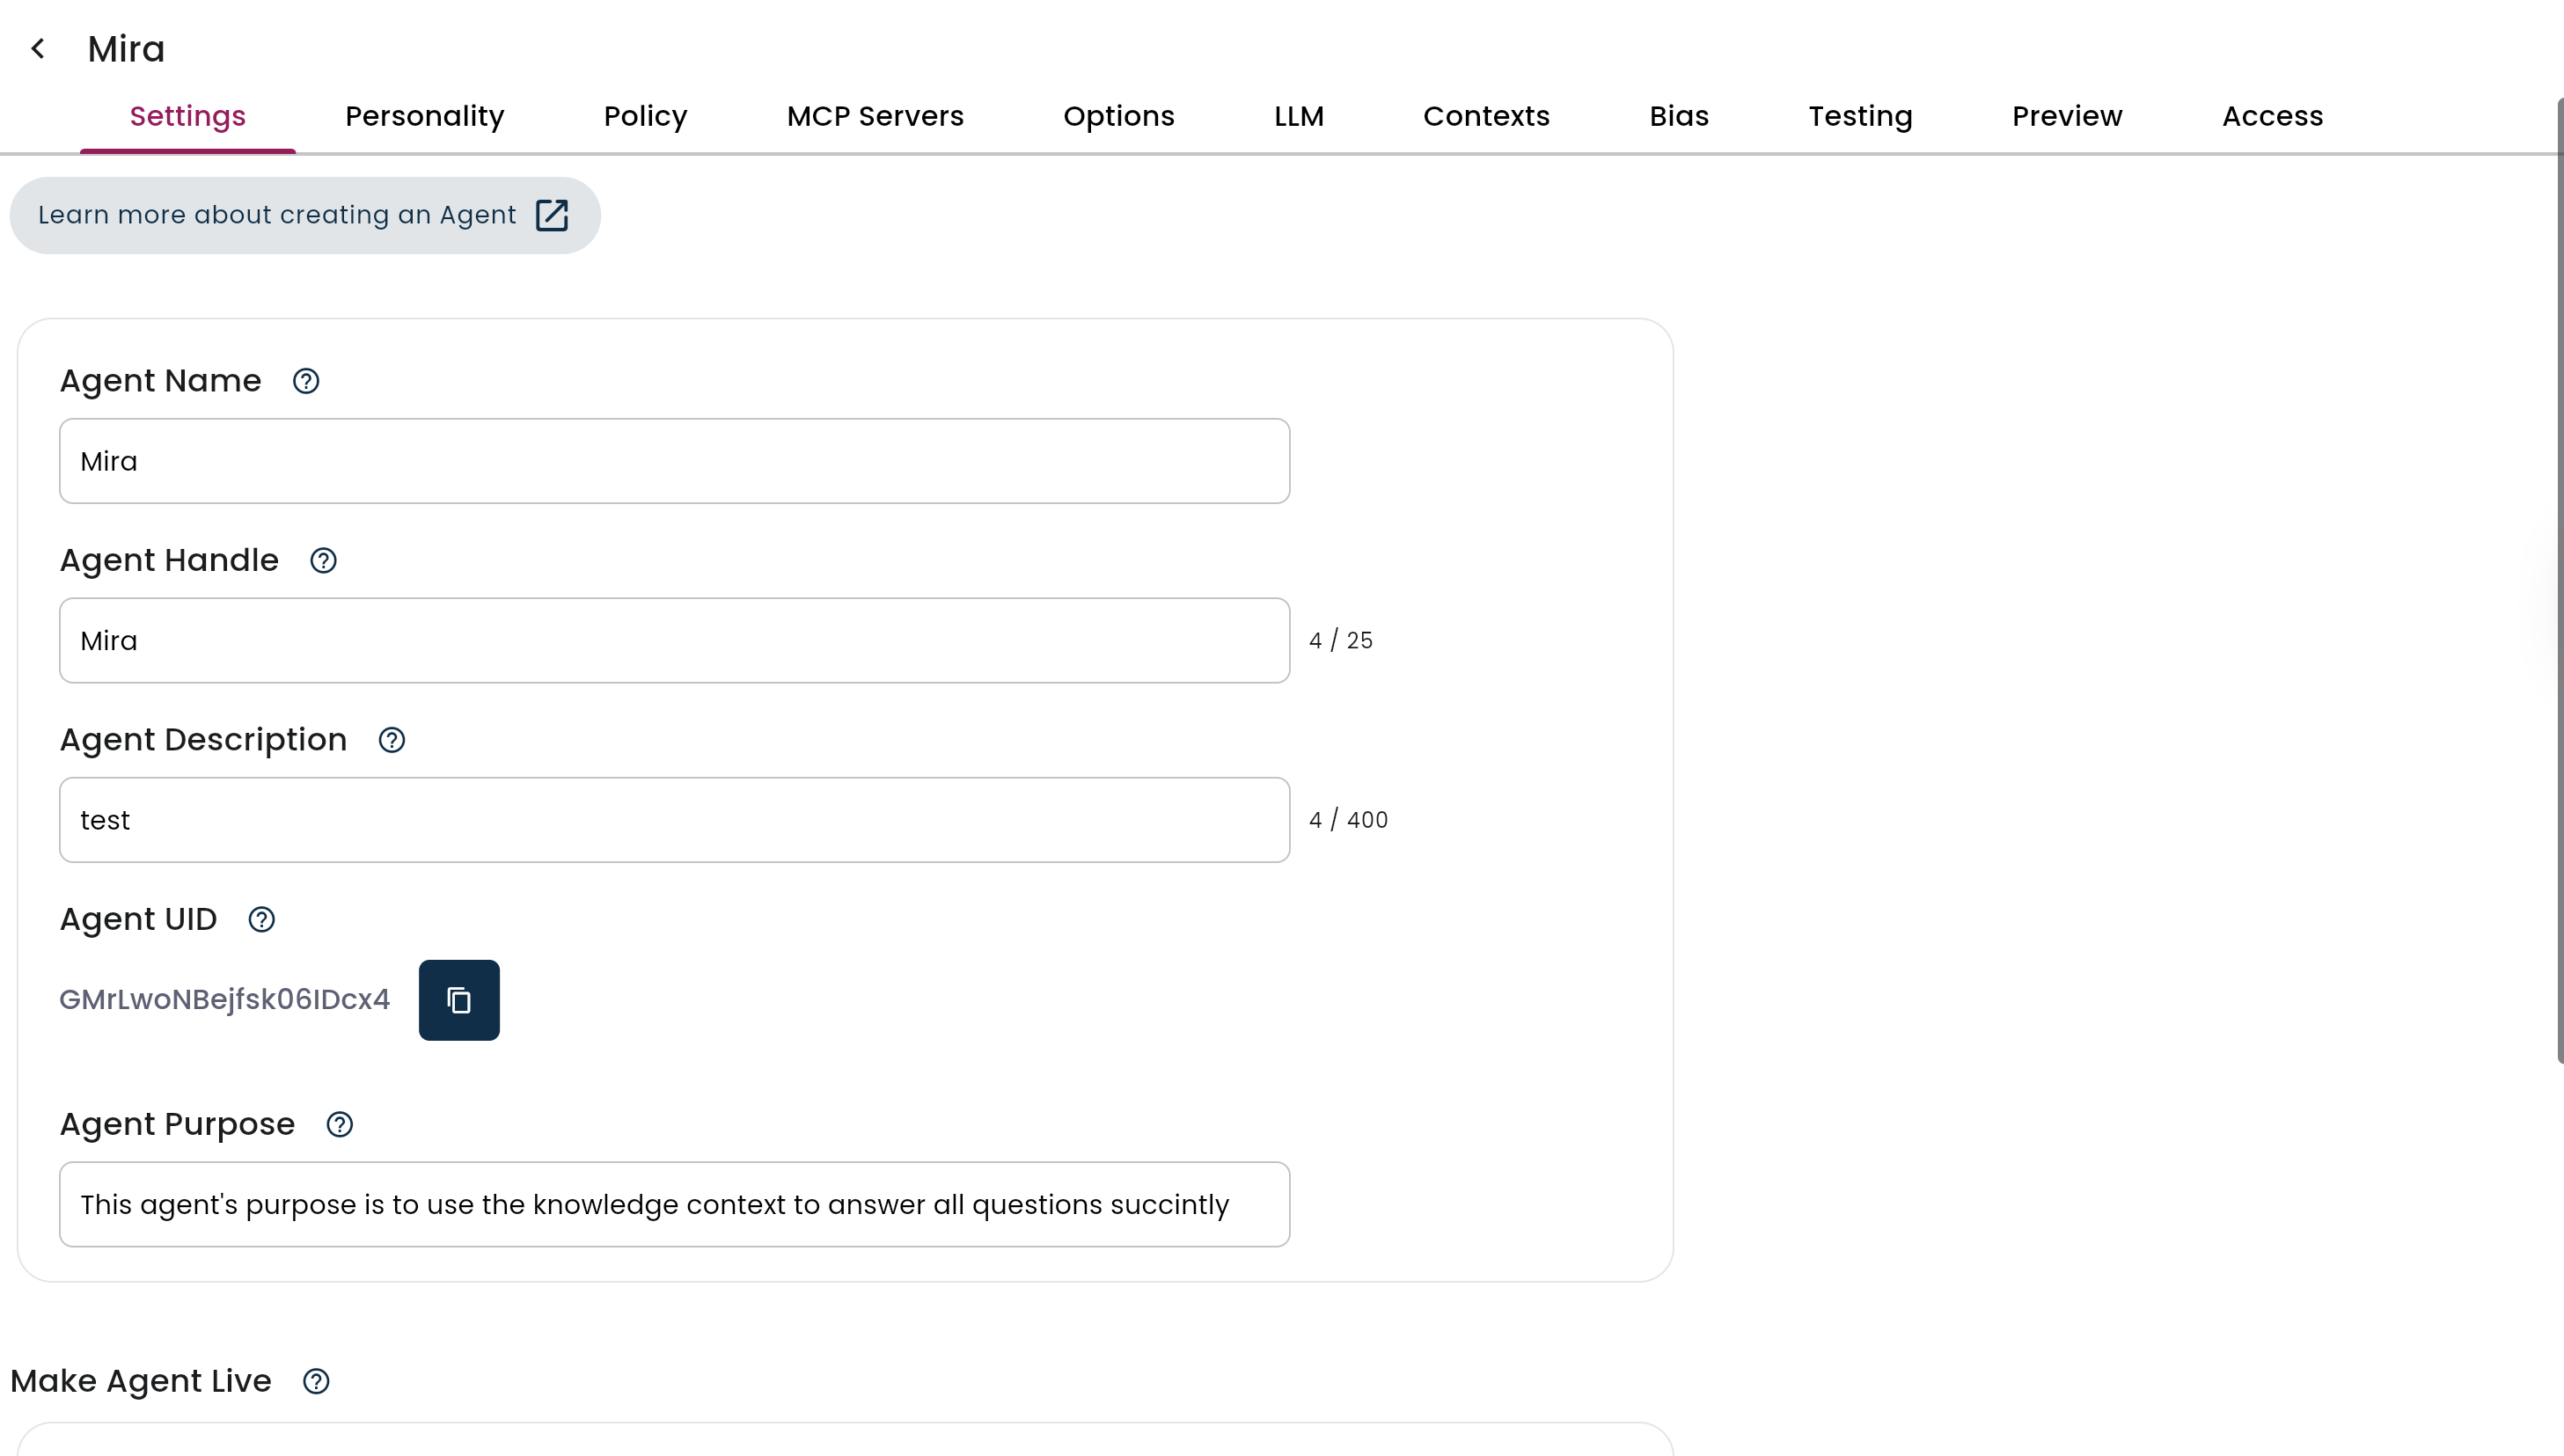Click the 4 / 400 character counter
This screenshot has width=2564, height=1456.
click(x=1348, y=820)
